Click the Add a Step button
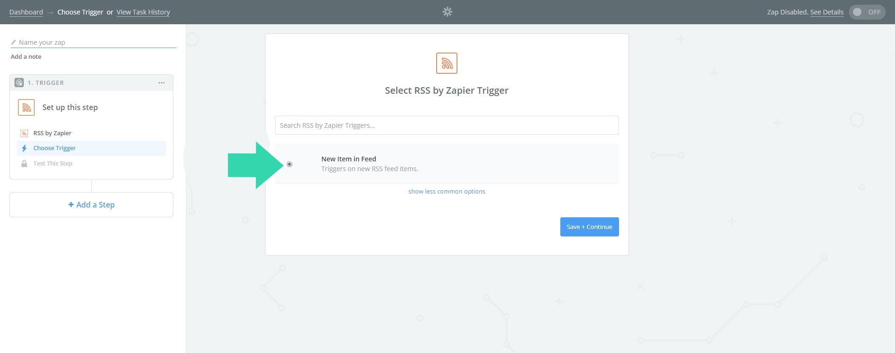This screenshot has height=353, width=895. [91, 205]
